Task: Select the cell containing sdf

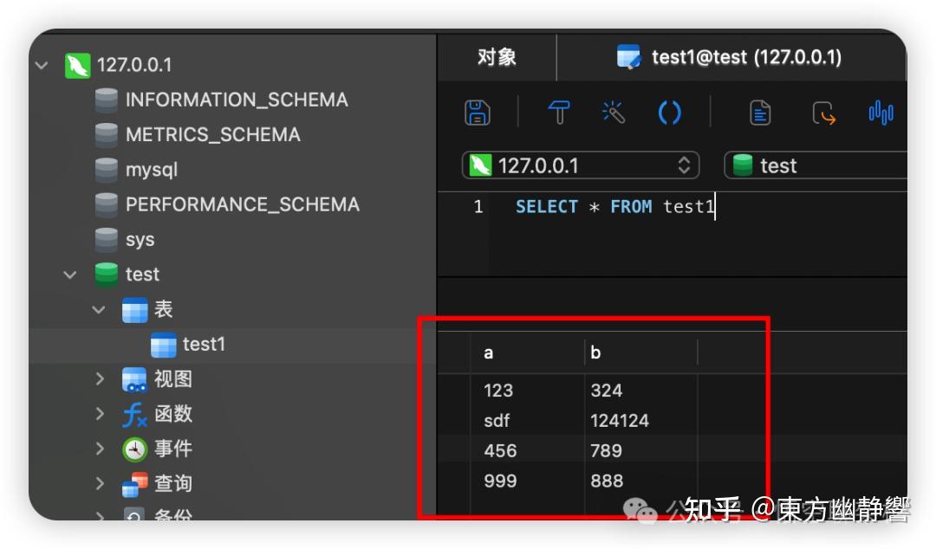Action: click(527, 421)
